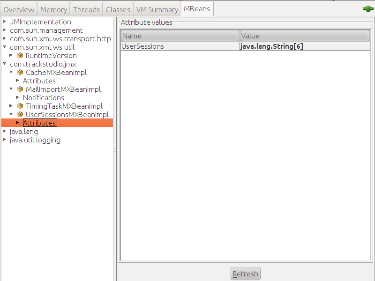The height and width of the screenshot is (281, 375).
Task: Click the UserSessionsMXBeanImpl bean icon
Action: [x=20, y=115]
